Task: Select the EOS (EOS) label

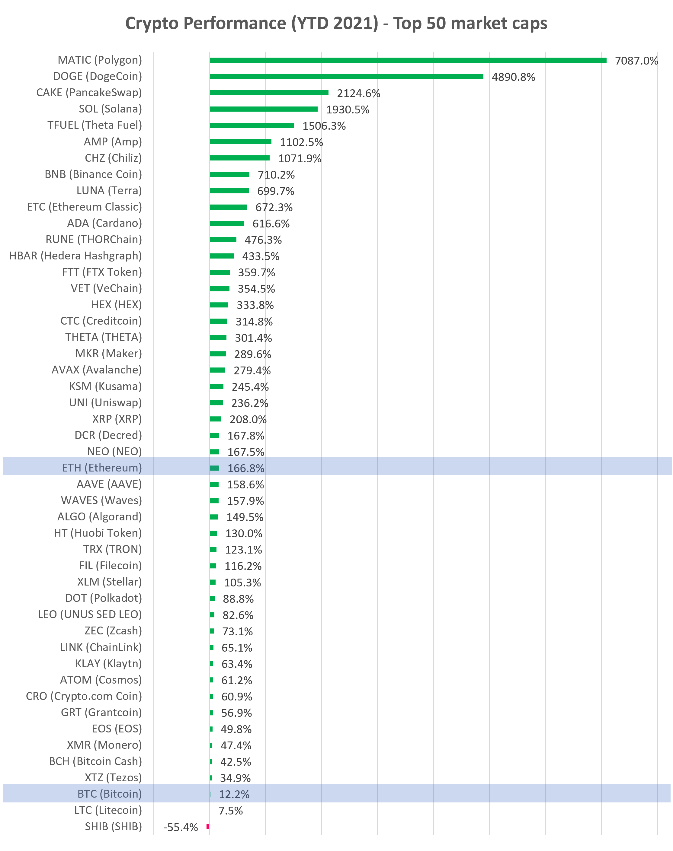Action: pos(117,729)
